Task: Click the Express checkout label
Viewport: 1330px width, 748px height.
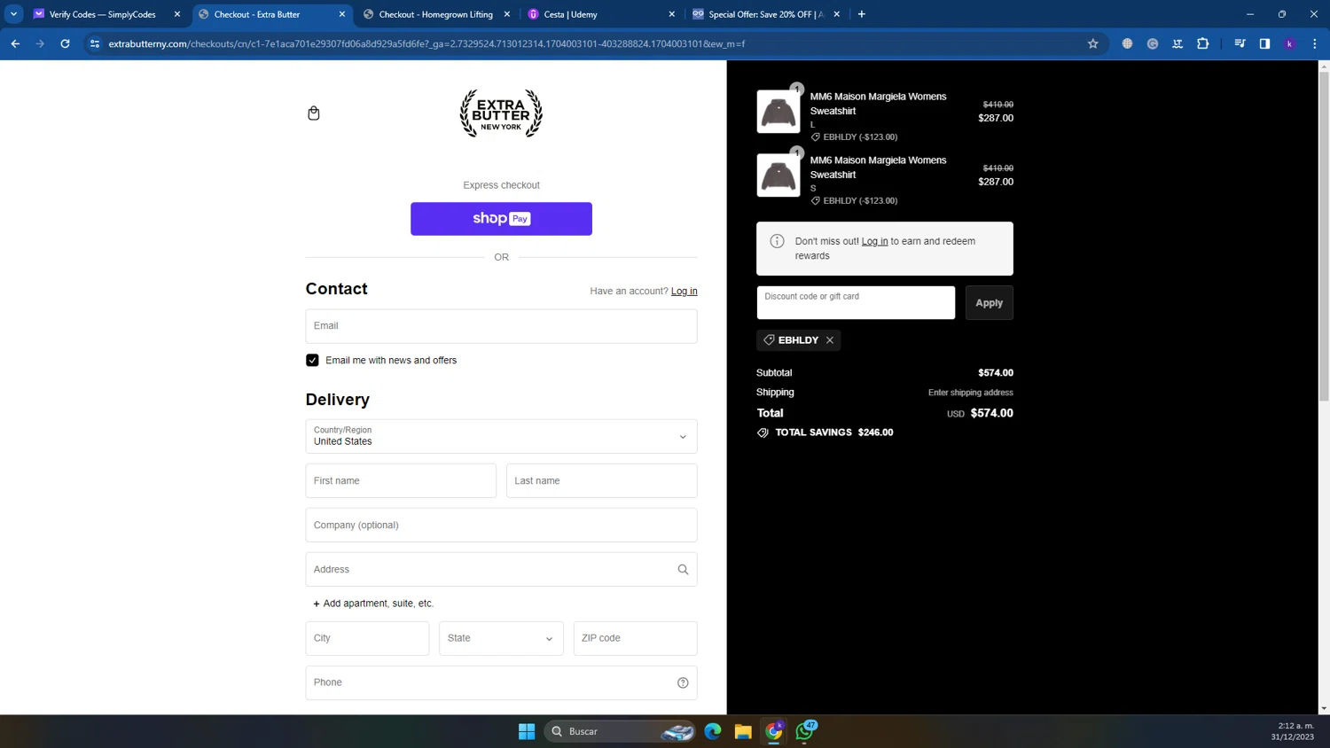Action: (x=501, y=185)
